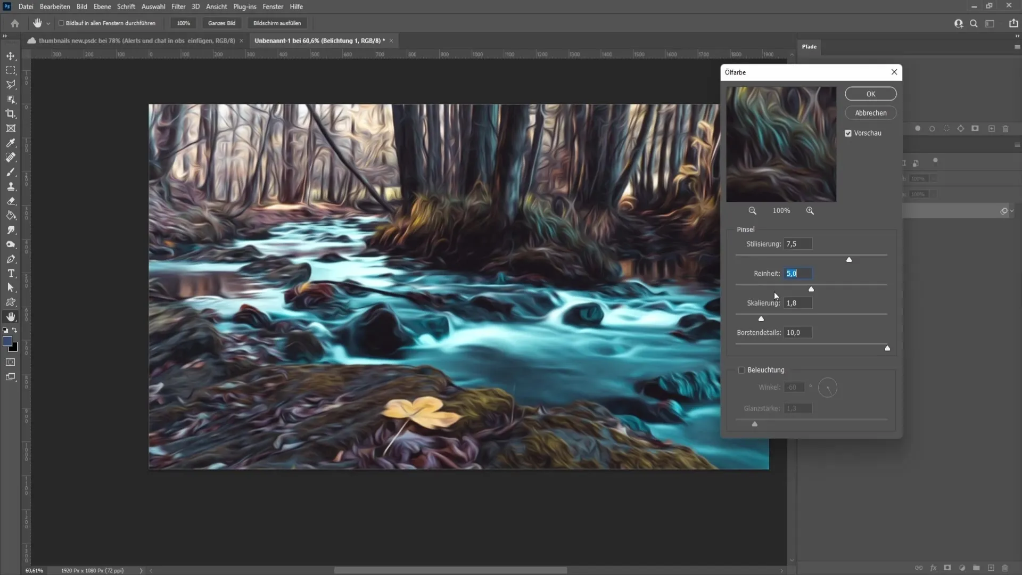Expand collapsed toolbar double-arrow
Viewport: 1022px width, 575px height.
tap(5, 36)
